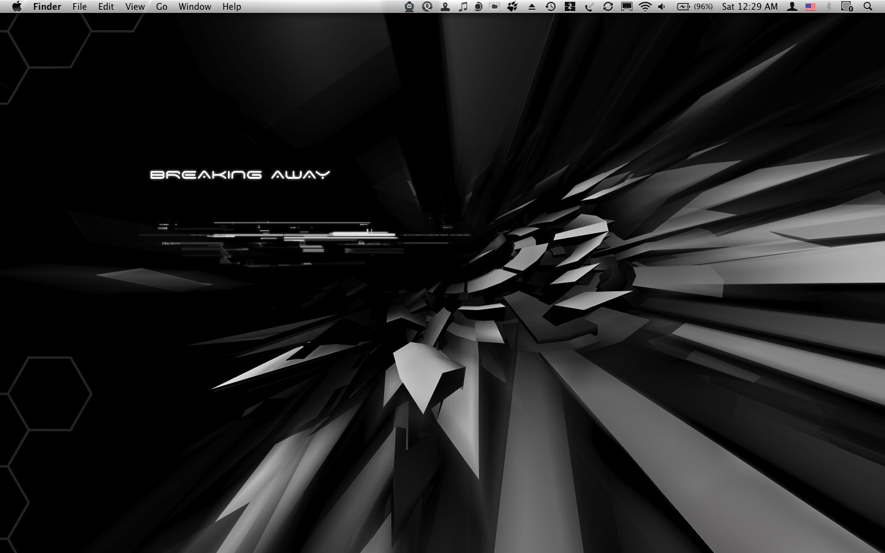The width and height of the screenshot is (885, 553).
Task: Click the Sat 12:29 AM clock
Action: pos(750,7)
